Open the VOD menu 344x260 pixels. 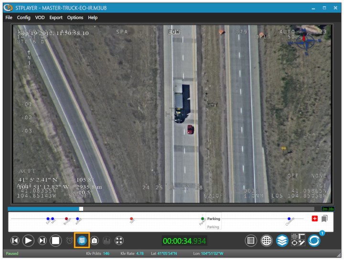point(40,18)
